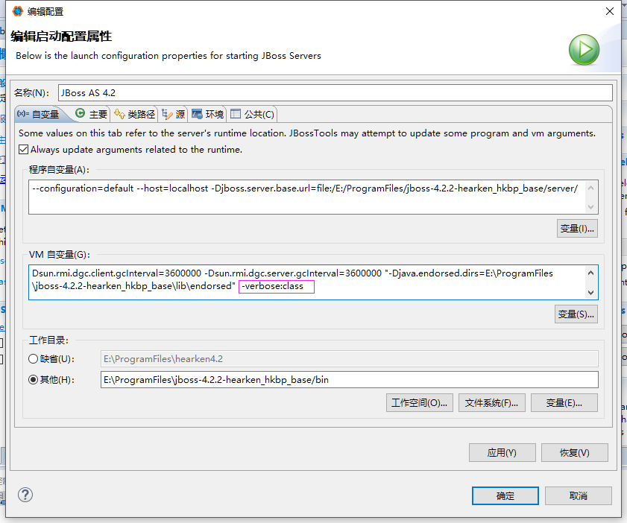Screen dimensions: 627x523
Task: Click VM 自变量 scroll down arrow
Action: click(591, 293)
